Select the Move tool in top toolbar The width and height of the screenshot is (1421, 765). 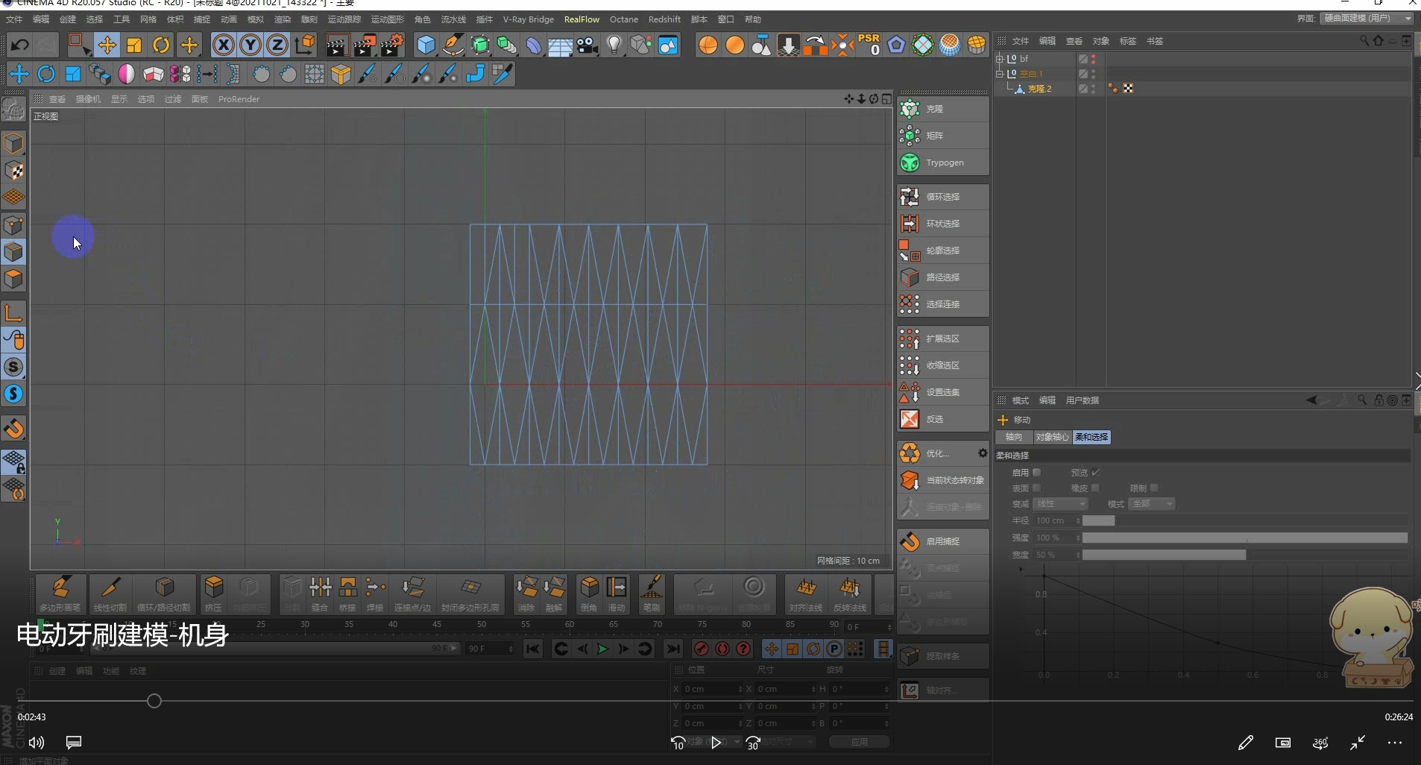tap(107, 45)
